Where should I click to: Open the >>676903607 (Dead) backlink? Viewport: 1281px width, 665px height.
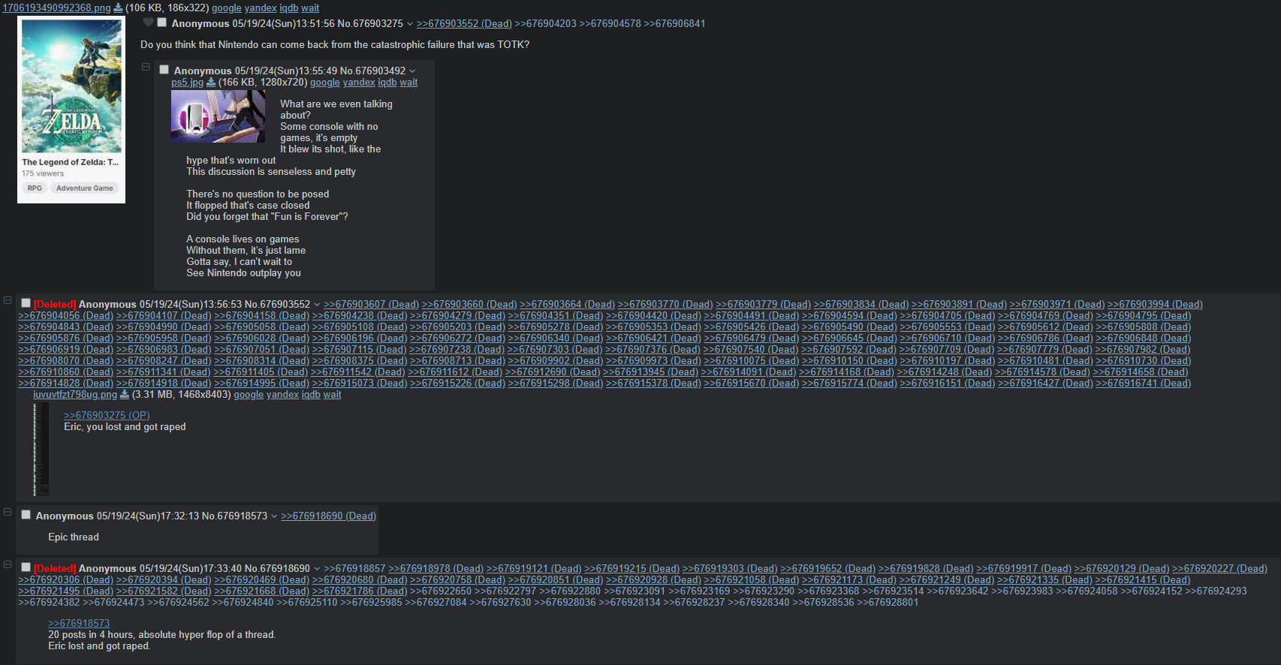[371, 305]
